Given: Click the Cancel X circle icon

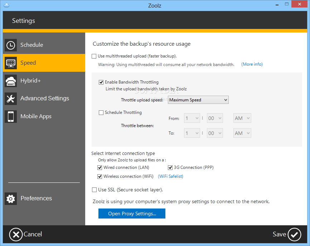Looking at the screenshot, I should tap(16, 234).
